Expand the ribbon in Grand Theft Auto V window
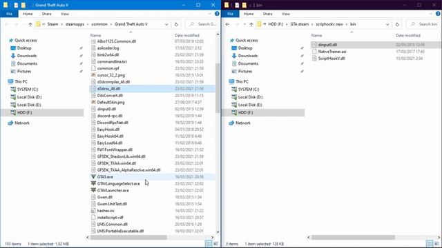 (x=210, y=14)
